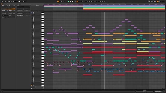
Task: Adjust the Randomize amount slider
Action: point(27,14)
